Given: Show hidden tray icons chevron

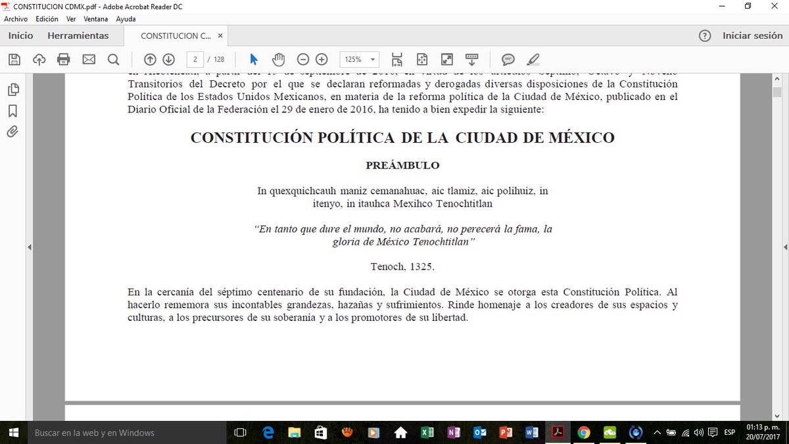Looking at the screenshot, I should pyautogui.click(x=657, y=432).
